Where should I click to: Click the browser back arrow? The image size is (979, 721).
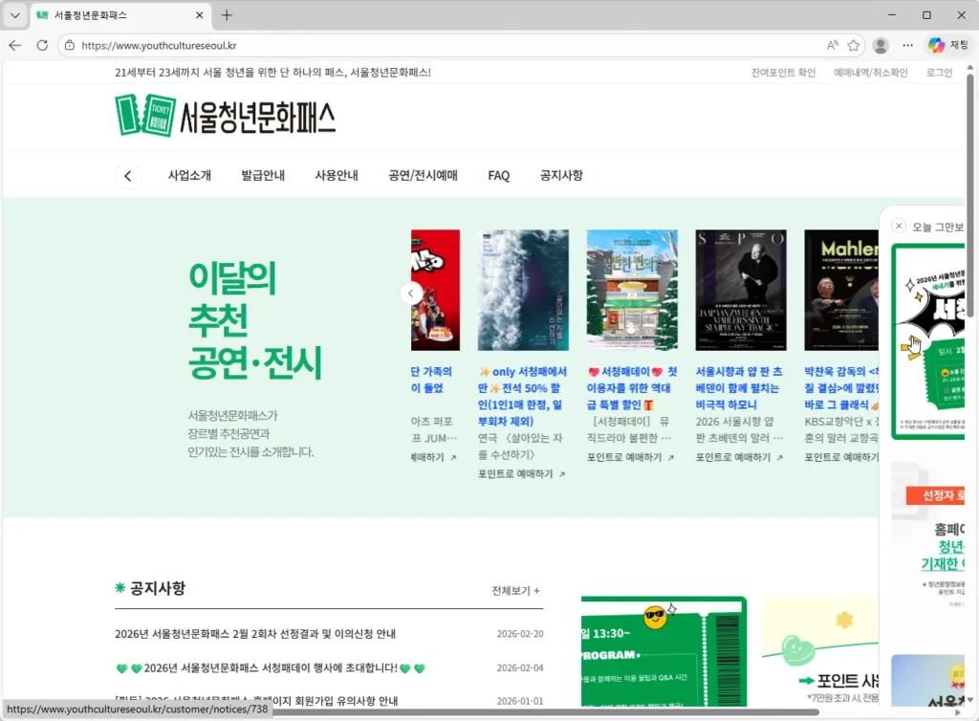click(x=14, y=45)
